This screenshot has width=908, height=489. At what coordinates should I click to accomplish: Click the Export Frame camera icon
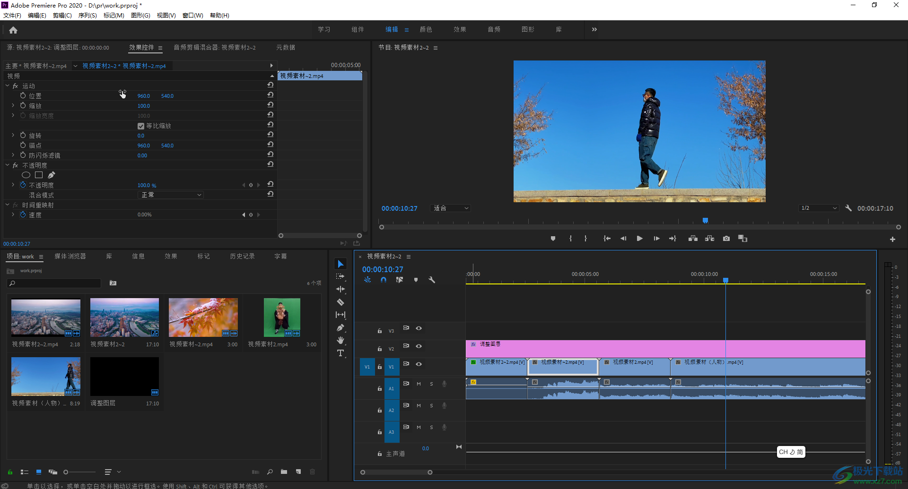[726, 239]
